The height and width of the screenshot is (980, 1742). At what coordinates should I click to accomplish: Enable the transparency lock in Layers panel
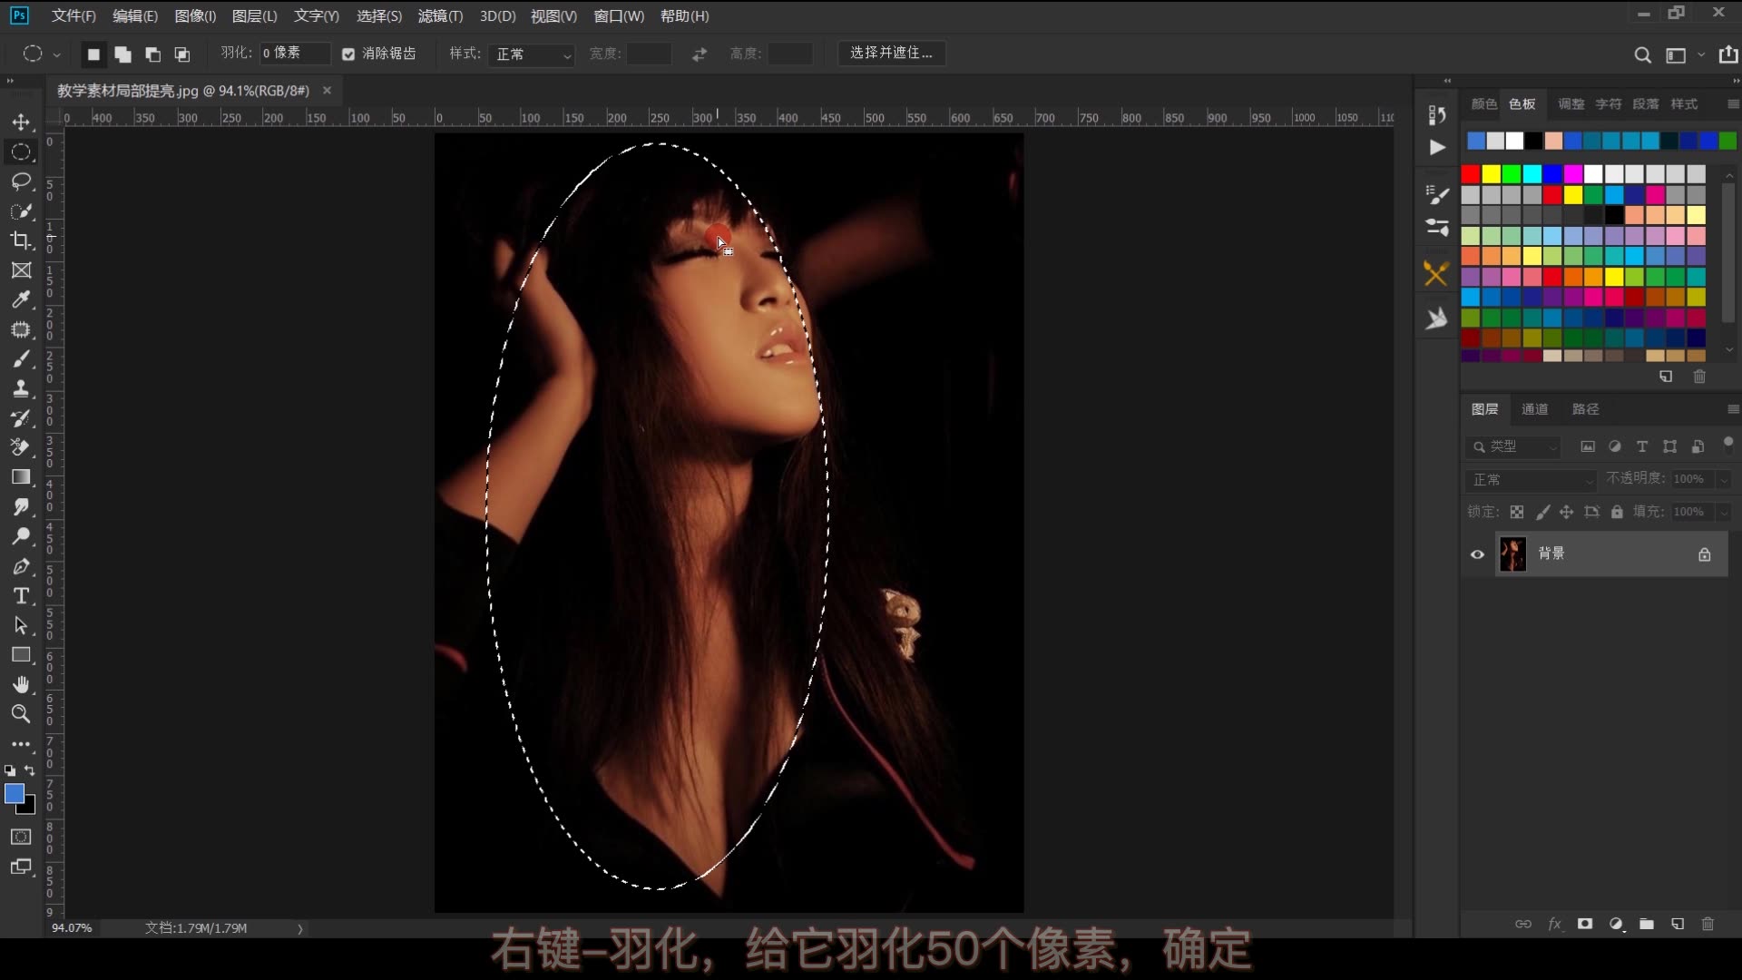[x=1516, y=512]
